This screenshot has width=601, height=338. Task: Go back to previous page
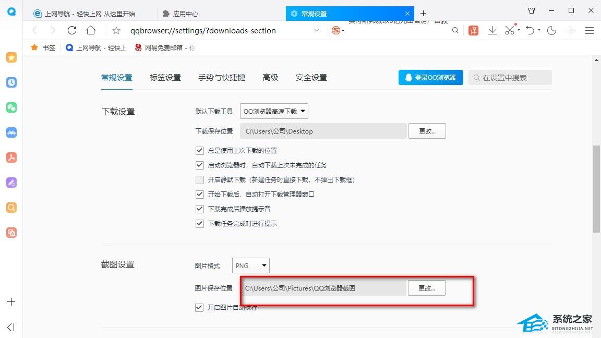click(x=35, y=30)
